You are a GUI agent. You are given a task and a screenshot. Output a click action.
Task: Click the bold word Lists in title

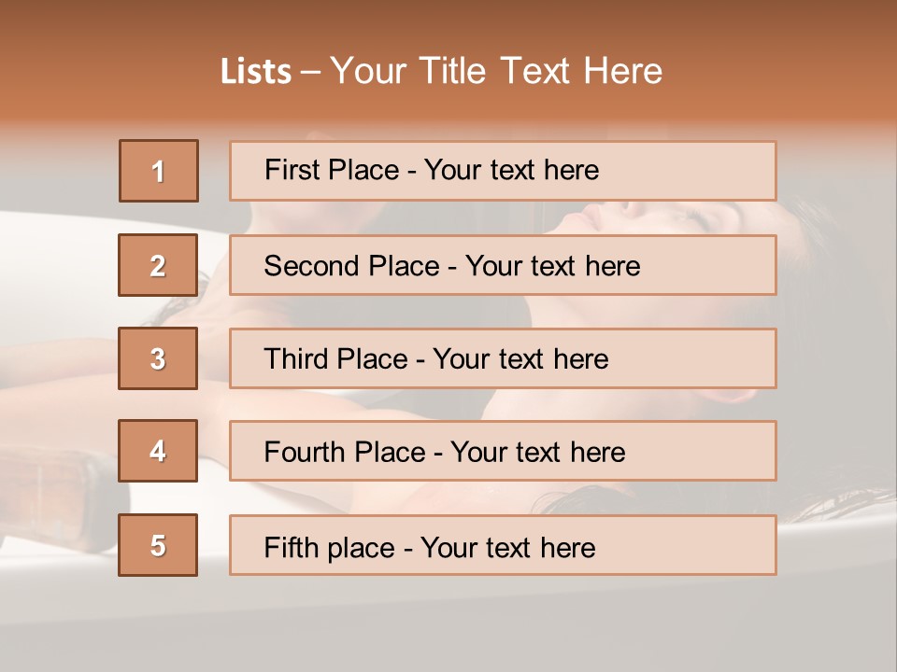pyautogui.click(x=256, y=72)
